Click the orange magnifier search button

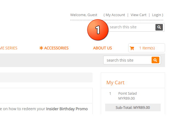(155, 60)
